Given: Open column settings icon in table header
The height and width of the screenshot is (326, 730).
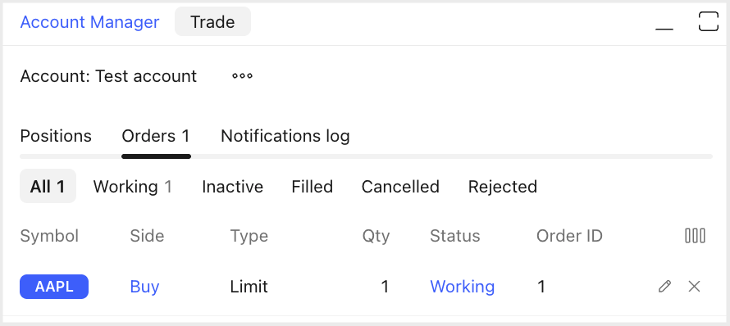Looking at the screenshot, I should coord(695,236).
